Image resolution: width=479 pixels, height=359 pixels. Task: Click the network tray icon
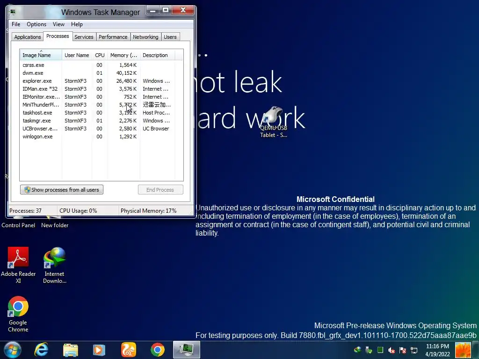click(x=414, y=350)
